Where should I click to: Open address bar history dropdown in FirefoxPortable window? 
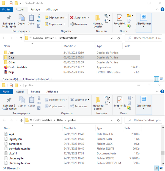tap(112, 38)
